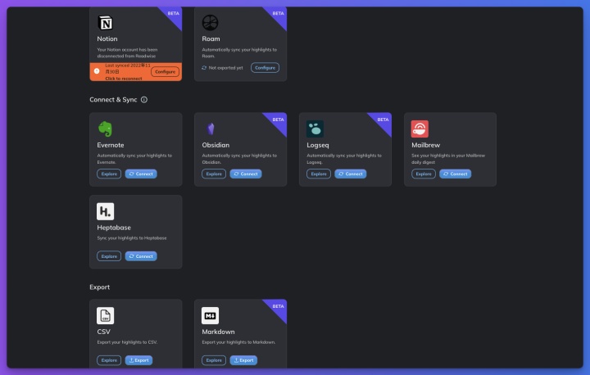Click the orange reconnect warning banner
This screenshot has width=590, height=375.
tap(136, 72)
